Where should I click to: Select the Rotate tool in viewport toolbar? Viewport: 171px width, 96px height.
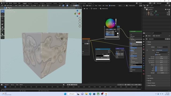2,21
